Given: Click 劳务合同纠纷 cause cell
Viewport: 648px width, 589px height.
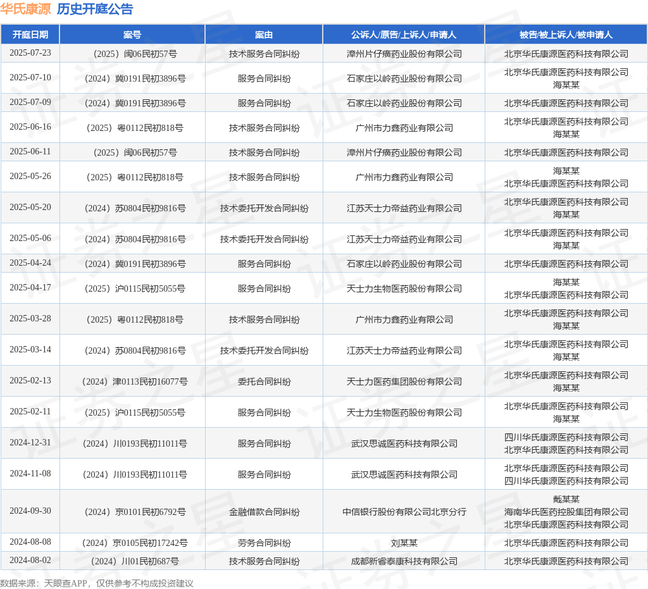Looking at the screenshot, I should point(264,543).
